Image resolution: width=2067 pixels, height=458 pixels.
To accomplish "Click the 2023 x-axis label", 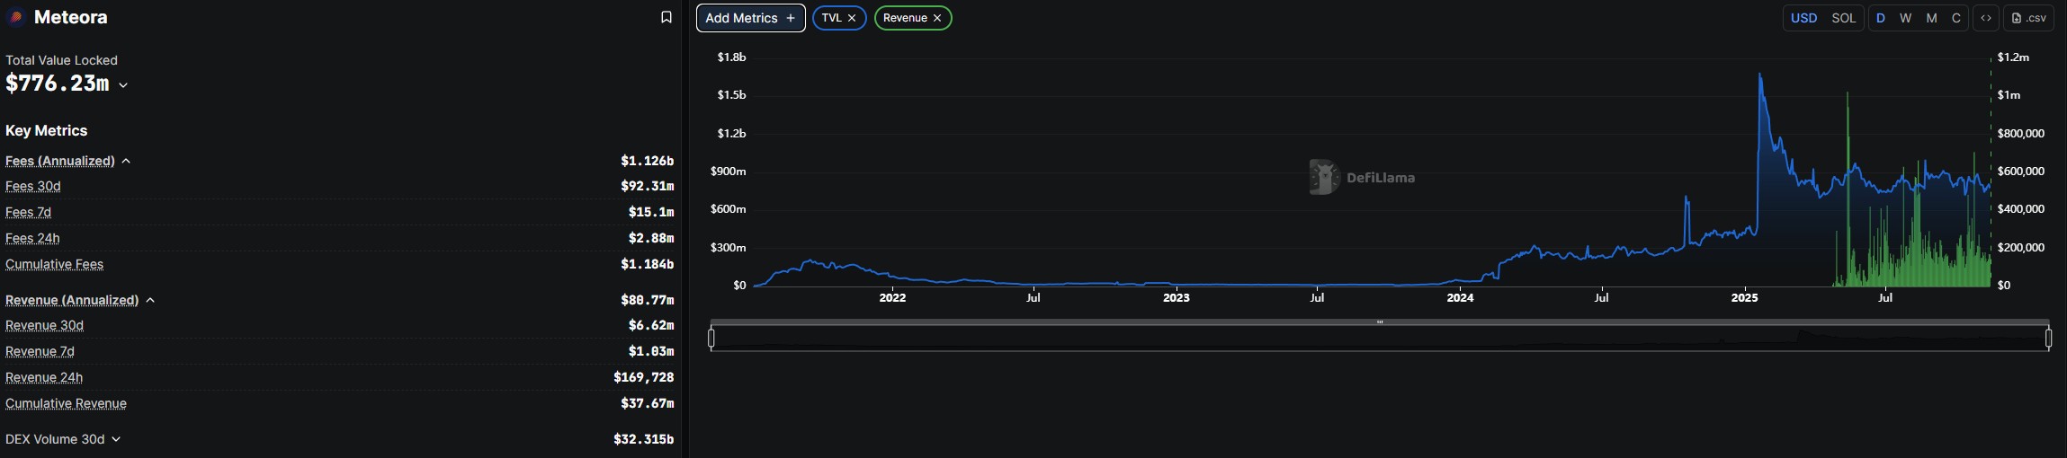I will pyautogui.click(x=1176, y=297).
